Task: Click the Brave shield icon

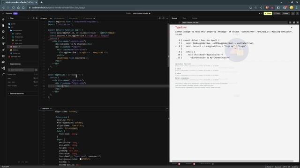Action: point(267,7)
